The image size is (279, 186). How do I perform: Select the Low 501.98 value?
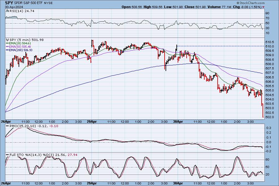(x=174, y=7)
